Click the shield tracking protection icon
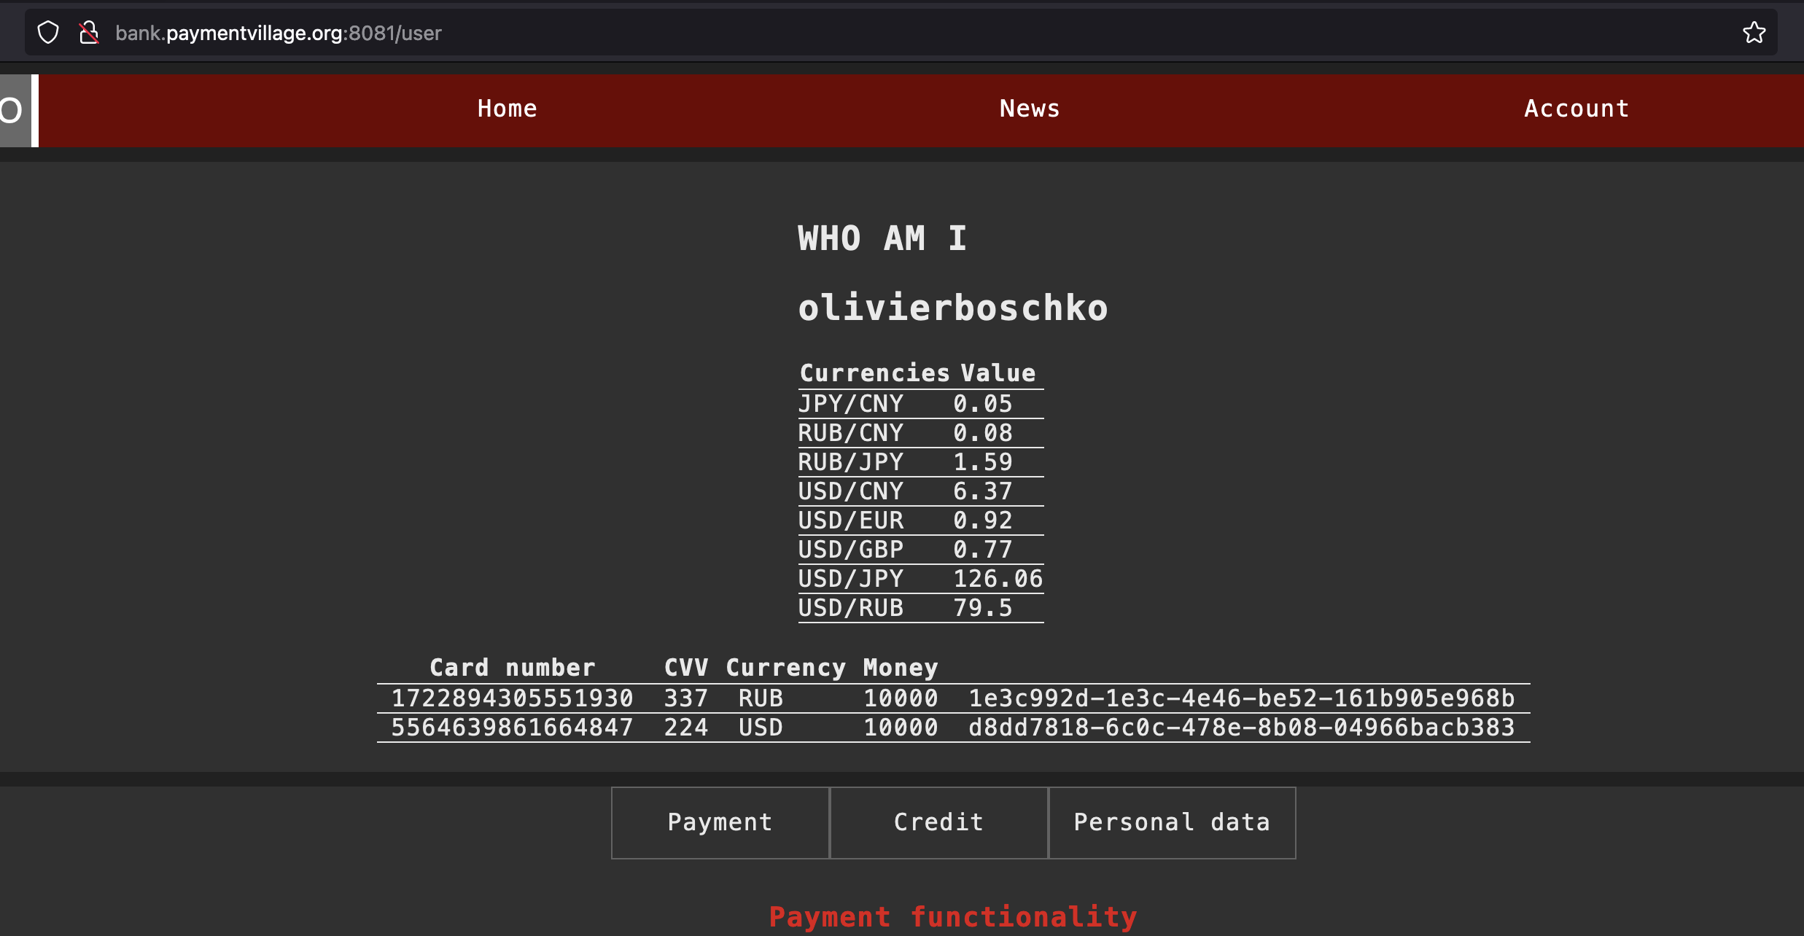This screenshot has height=936, width=1804. [48, 33]
